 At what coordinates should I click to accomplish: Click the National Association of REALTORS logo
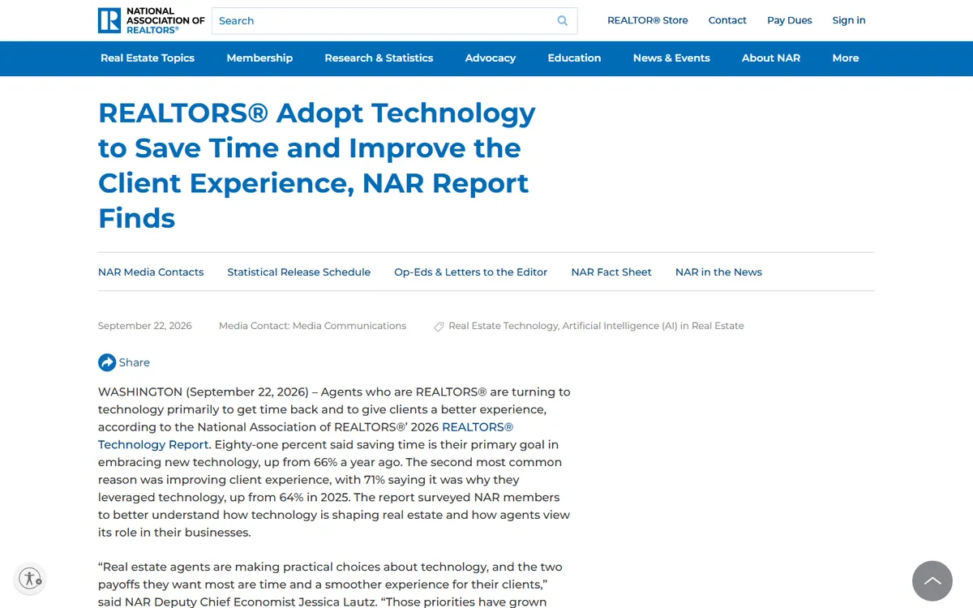click(151, 20)
